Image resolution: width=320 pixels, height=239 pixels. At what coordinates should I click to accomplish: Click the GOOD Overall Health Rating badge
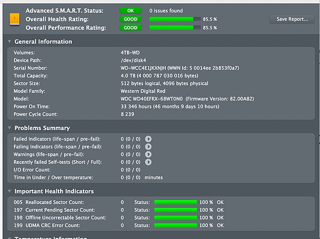pos(131,19)
